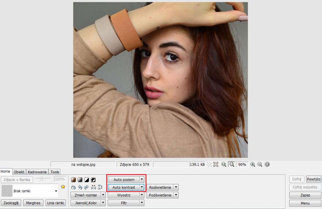
Task: Open the Podświetlenie dropdown arrow
Action: [176, 195]
